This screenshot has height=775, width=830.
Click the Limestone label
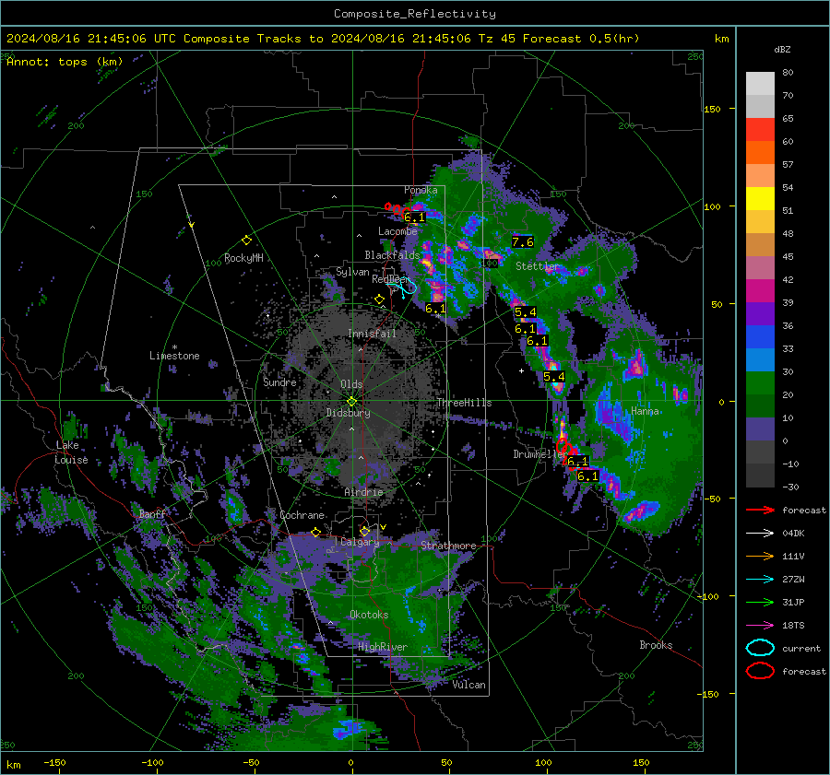pyautogui.click(x=174, y=356)
